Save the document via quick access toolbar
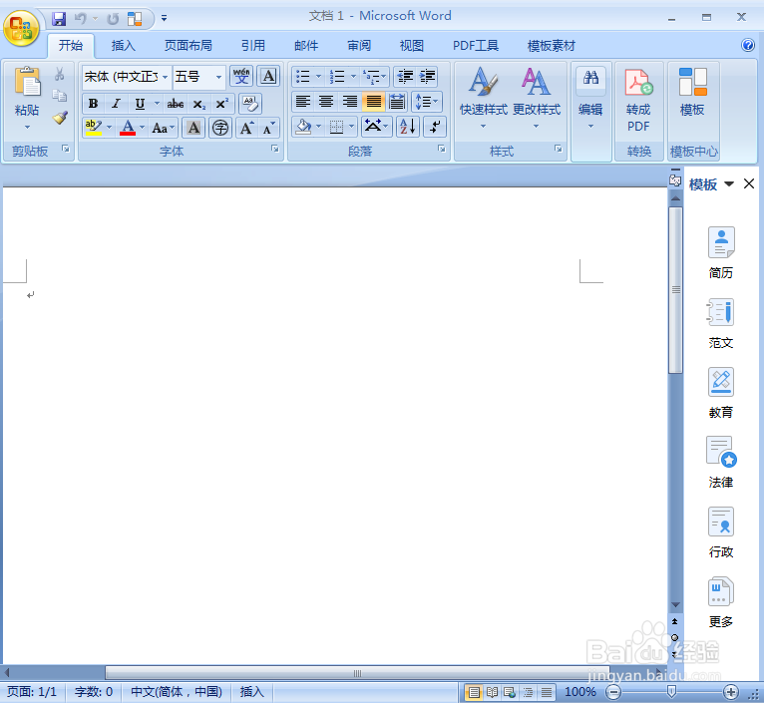Image resolution: width=764 pixels, height=703 pixels. 59,19
